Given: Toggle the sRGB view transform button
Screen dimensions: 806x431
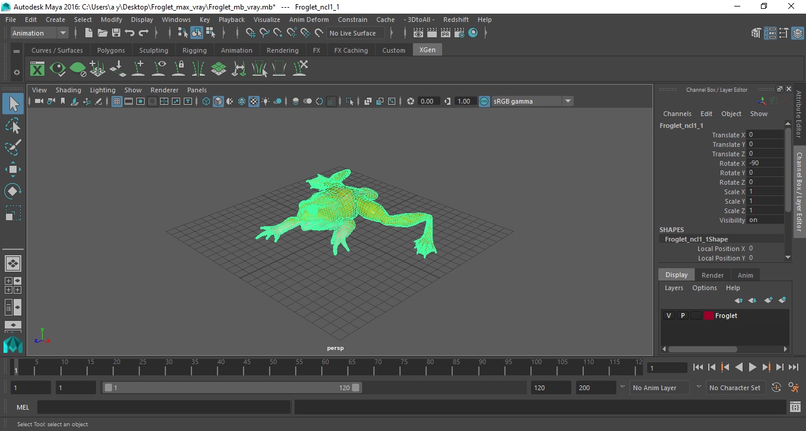Looking at the screenshot, I should tap(484, 101).
